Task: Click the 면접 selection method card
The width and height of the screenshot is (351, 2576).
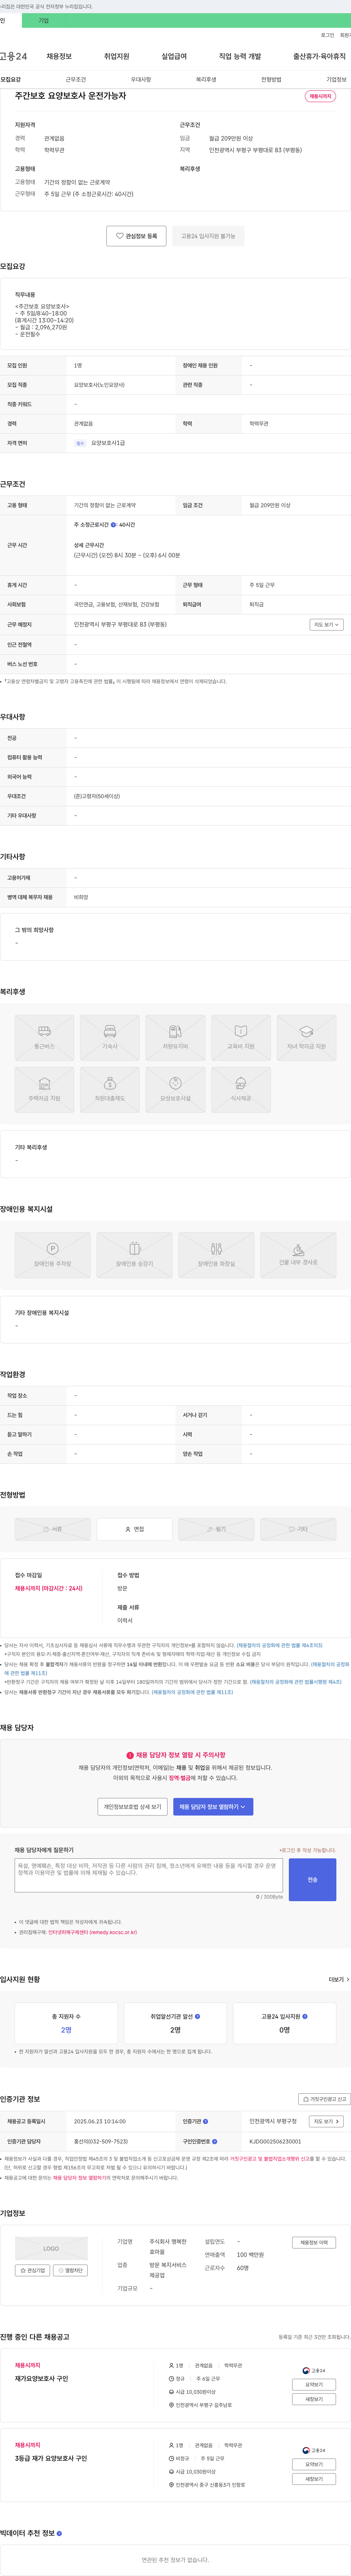Action: tap(134, 1529)
